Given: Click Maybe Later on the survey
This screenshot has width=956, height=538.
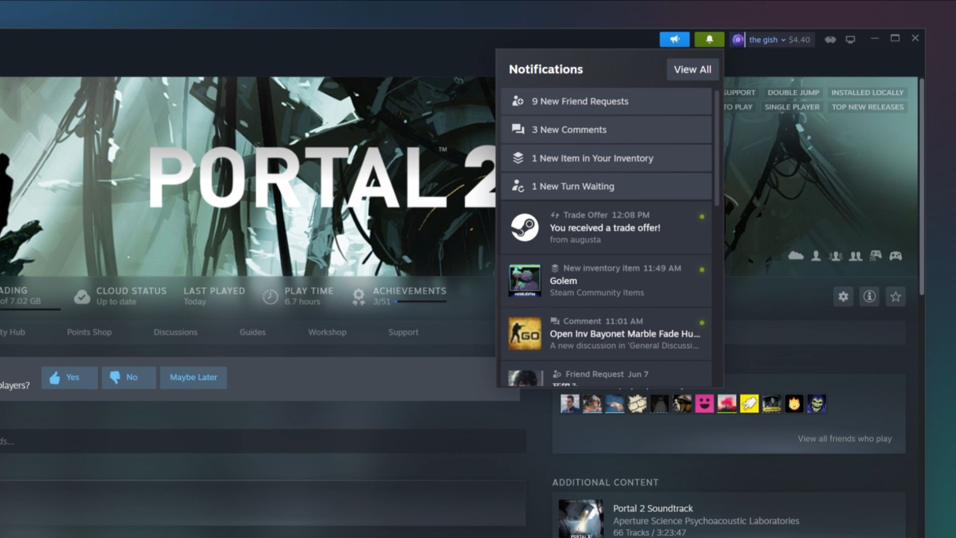Looking at the screenshot, I should pyautogui.click(x=194, y=377).
